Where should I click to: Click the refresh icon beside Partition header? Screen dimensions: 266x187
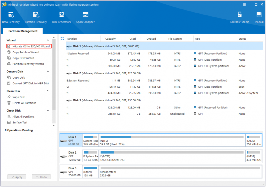pos(62,39)
